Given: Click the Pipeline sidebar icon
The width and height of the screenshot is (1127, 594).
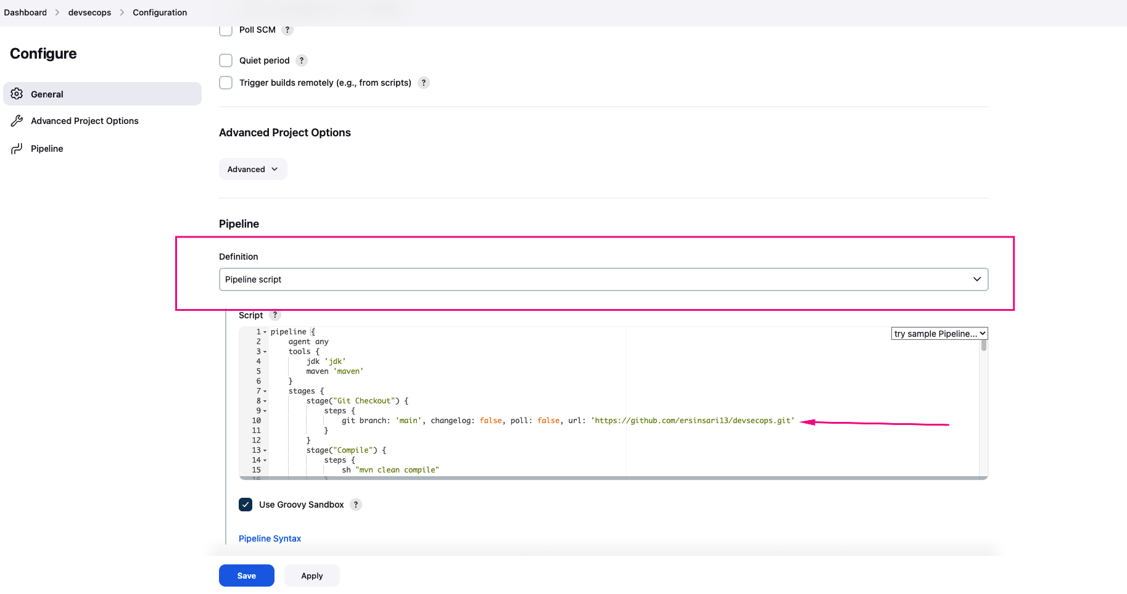Looking at the screenshot, I should pyautogui.click(x=17, y=149).
